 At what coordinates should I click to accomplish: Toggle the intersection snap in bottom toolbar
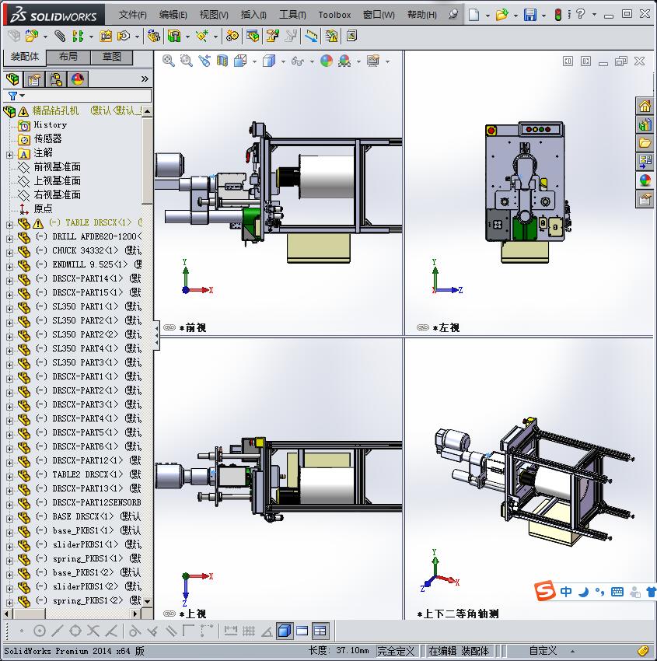click(93, 631)
